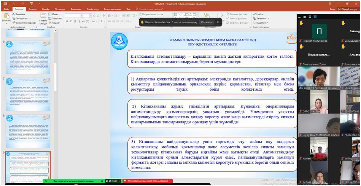Open the Копировать dropdown arrow

[x=30, y=18]
